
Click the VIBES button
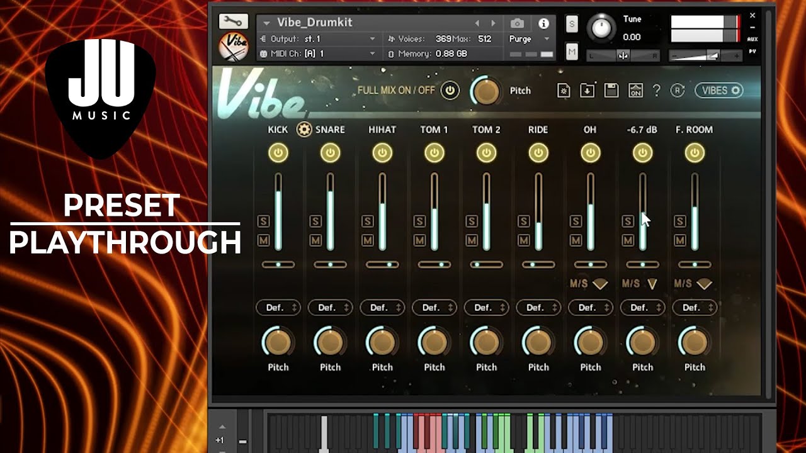[719, 91]
